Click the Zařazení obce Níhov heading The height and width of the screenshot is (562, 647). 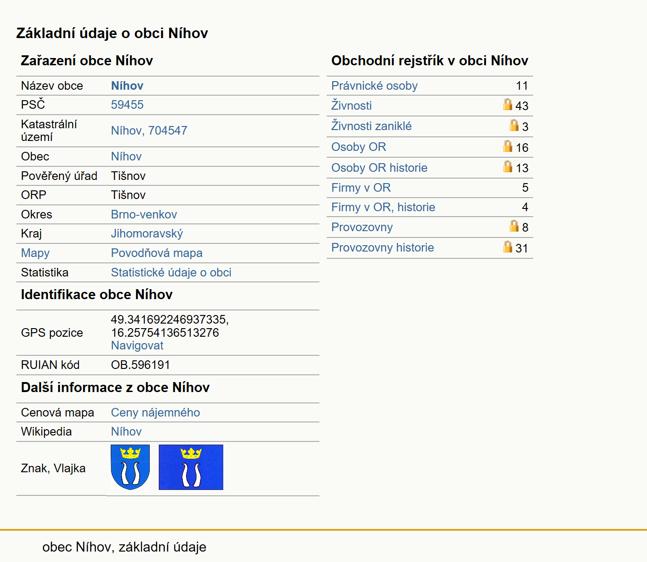coord(87,61)
